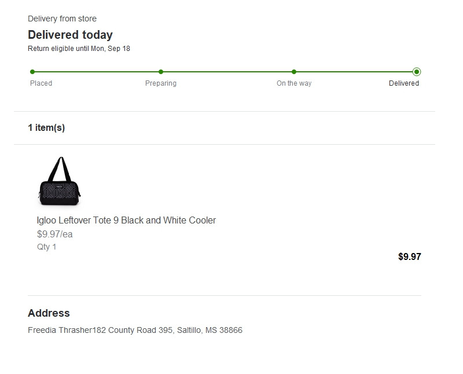Click the "Delivered today" heading
Screen dimensions: 463x374
click(x=70, y=35)
